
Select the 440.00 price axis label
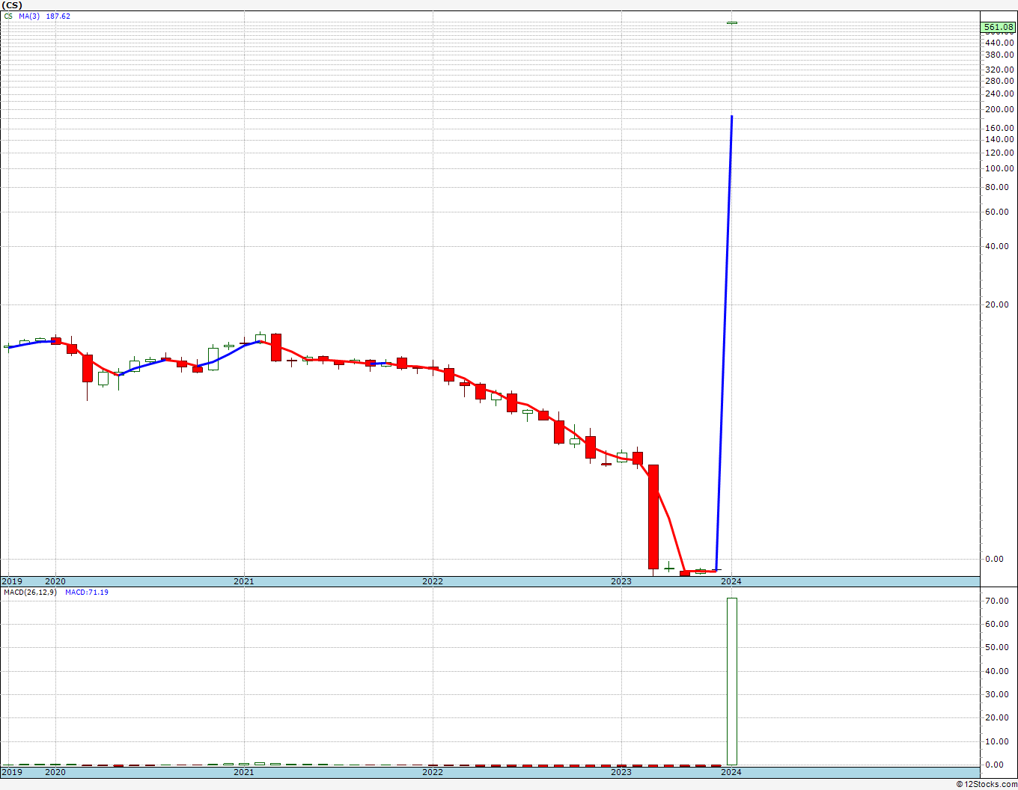(x=1000, y=43)
